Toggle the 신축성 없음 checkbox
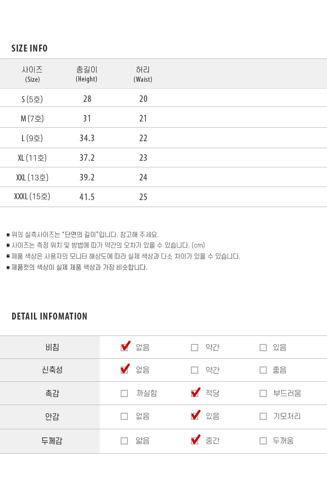The width and height of the screenshot is (327, 491). tap(124, 370)
